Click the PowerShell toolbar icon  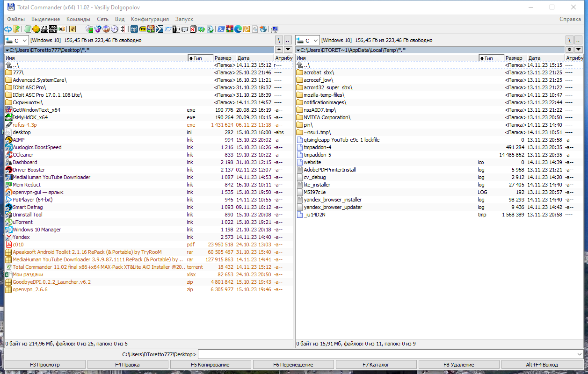coord(221,29)
